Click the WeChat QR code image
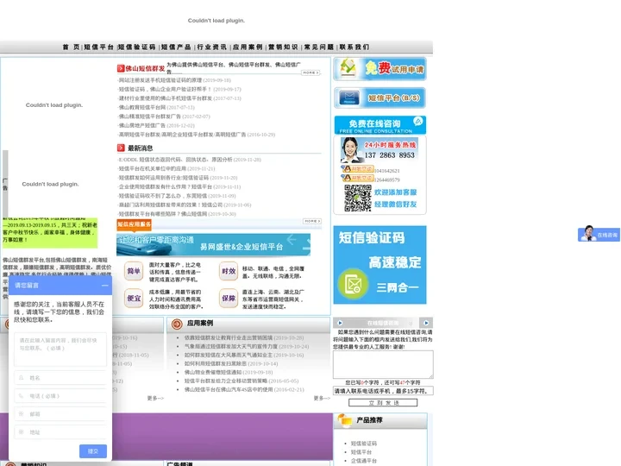Image resolution: width=621 pixels, height=466 pixels. (x=358, y=198)
